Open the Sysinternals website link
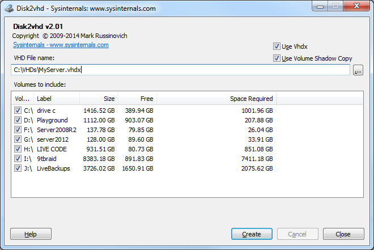Image resolution: width=374 pixels, height=250 pixels. 61,45
